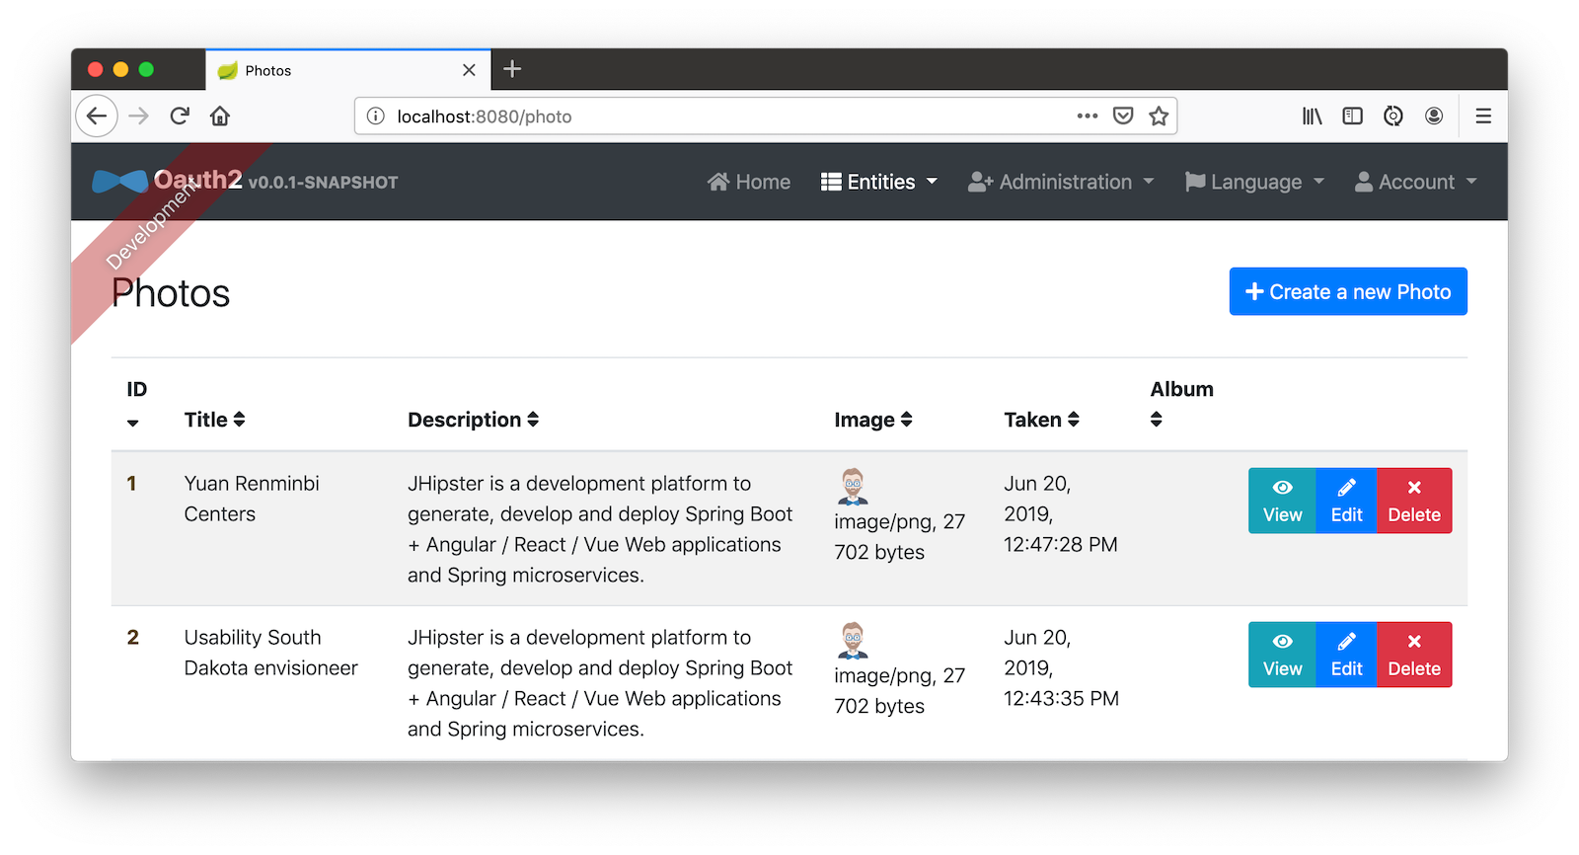Sort table by Title column
Image resolution: width=1579 pixels, height=855 pixels.
pyautogui.click(x=214, y=420)
